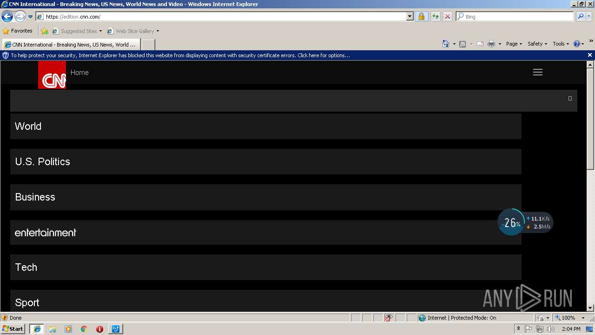The image size is (595, 335).
Task: Open the recent pages dropdown beside Forward
Action: pos(31,17)
